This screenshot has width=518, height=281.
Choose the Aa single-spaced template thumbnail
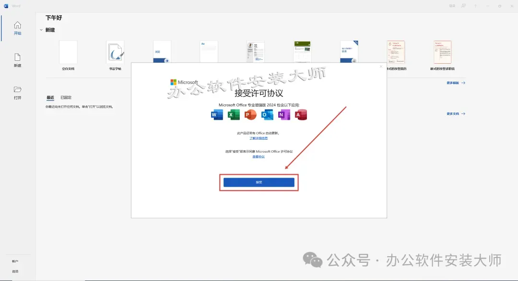click(x=209, y=51)
